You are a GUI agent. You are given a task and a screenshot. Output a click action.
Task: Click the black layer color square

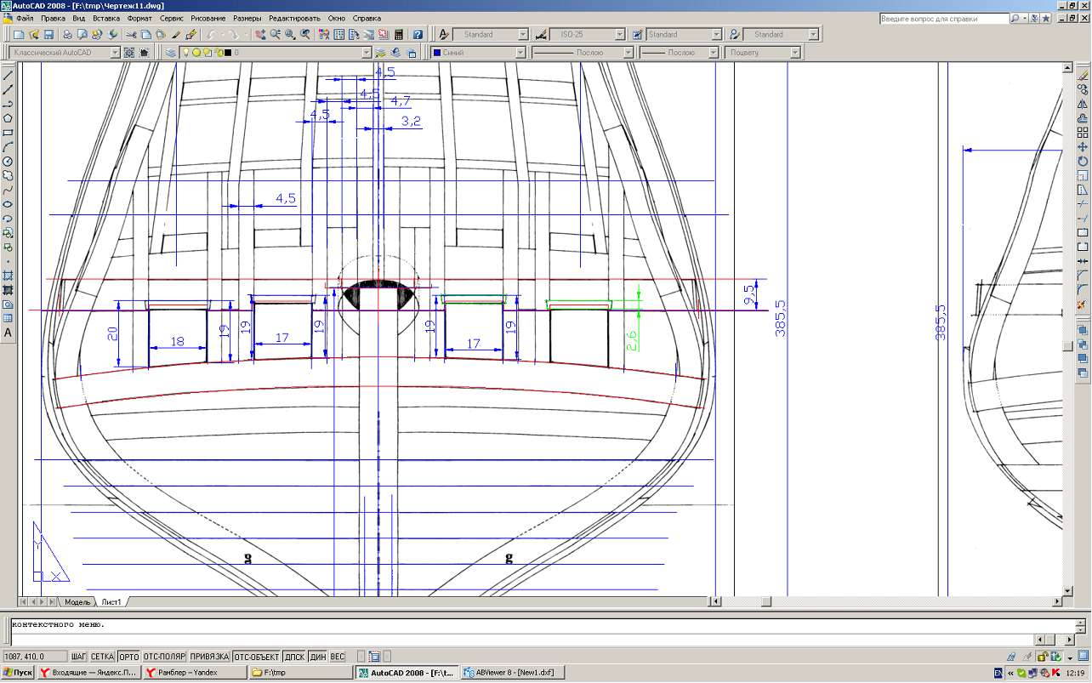click(x=228, y=52)
